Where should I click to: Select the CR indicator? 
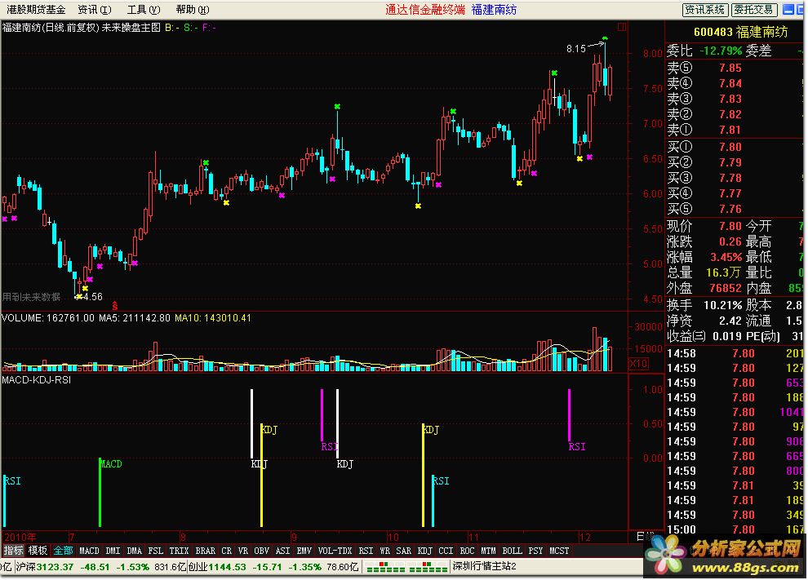[x=226, y=551]
